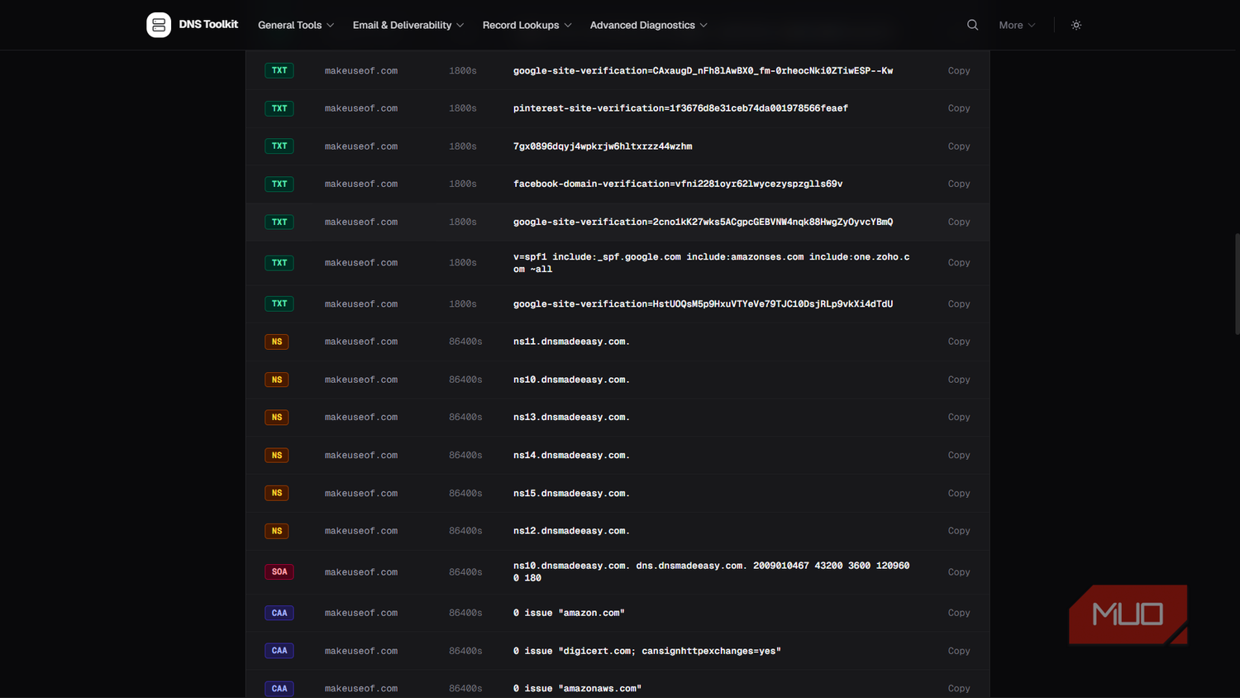
Task: Copy the facebook-domain-verification TXT record
Action: [959, 184]
